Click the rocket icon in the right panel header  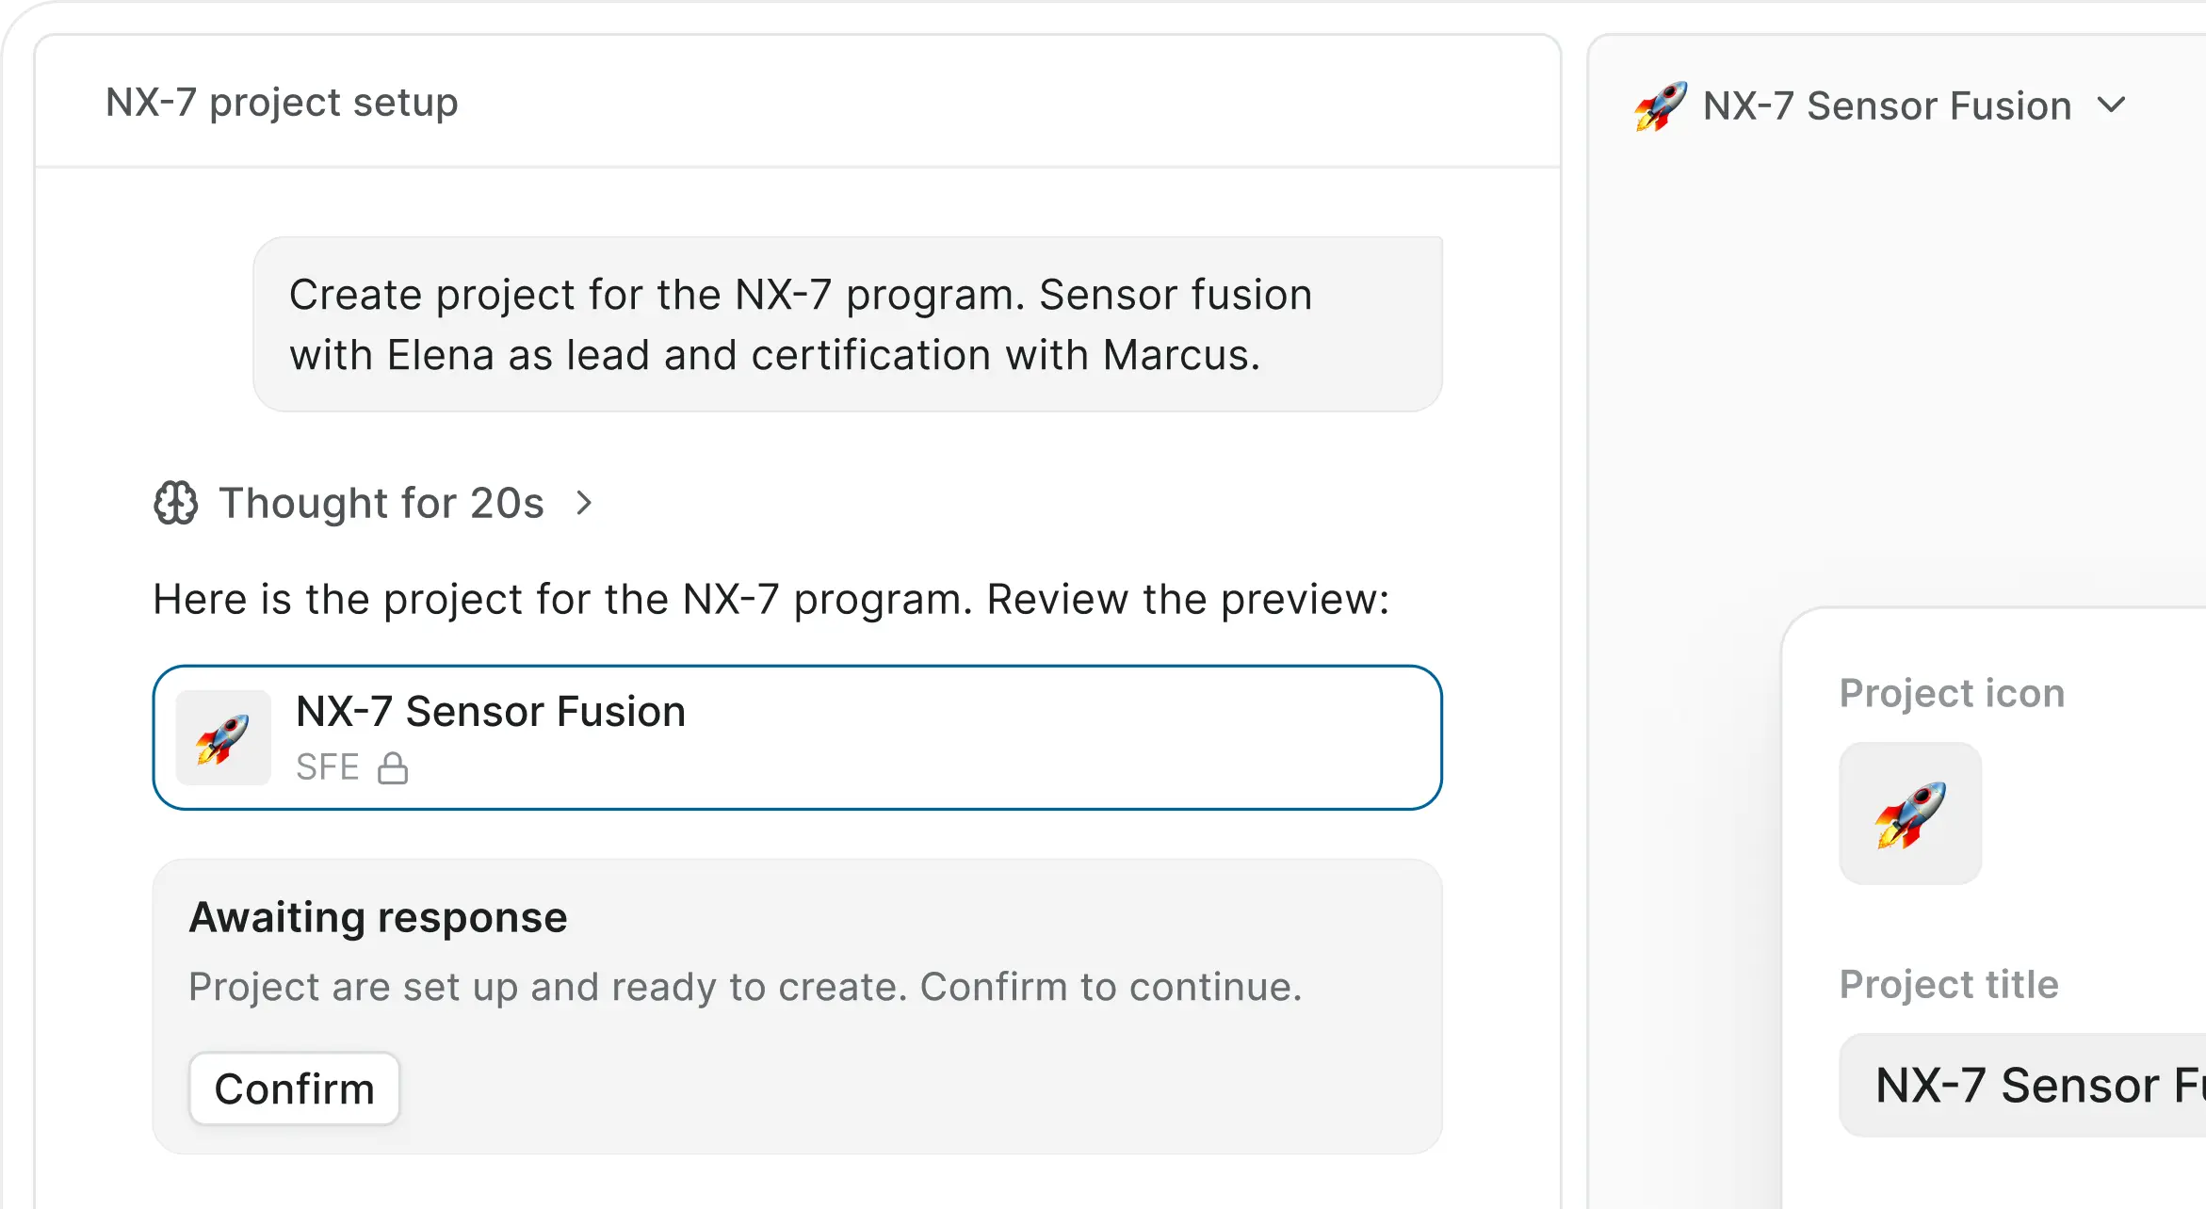(x=1660, y=105)
